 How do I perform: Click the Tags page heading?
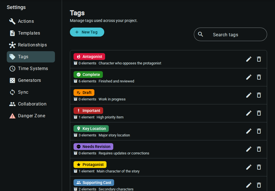coord(77,13)
